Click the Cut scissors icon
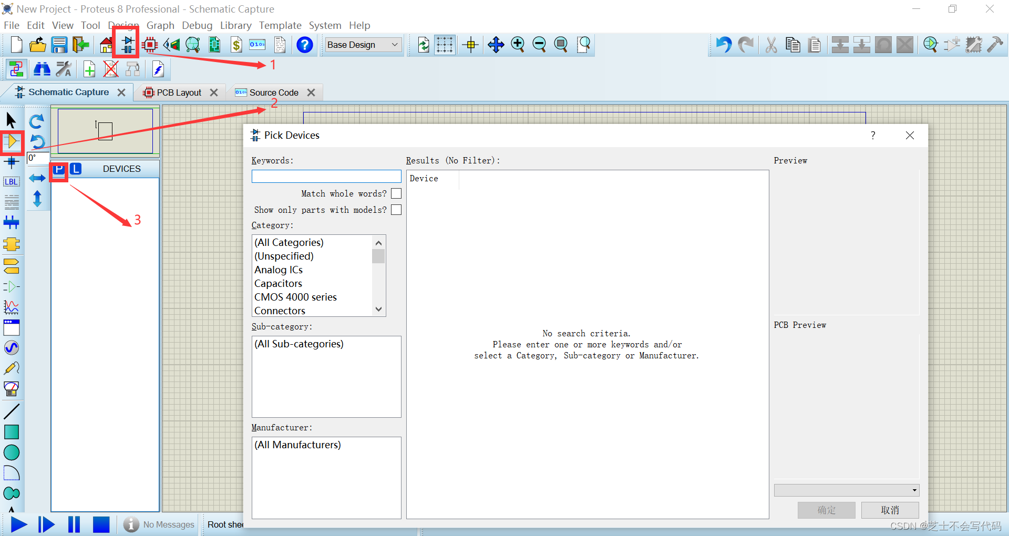1009x536 pixels. (771, 45)
